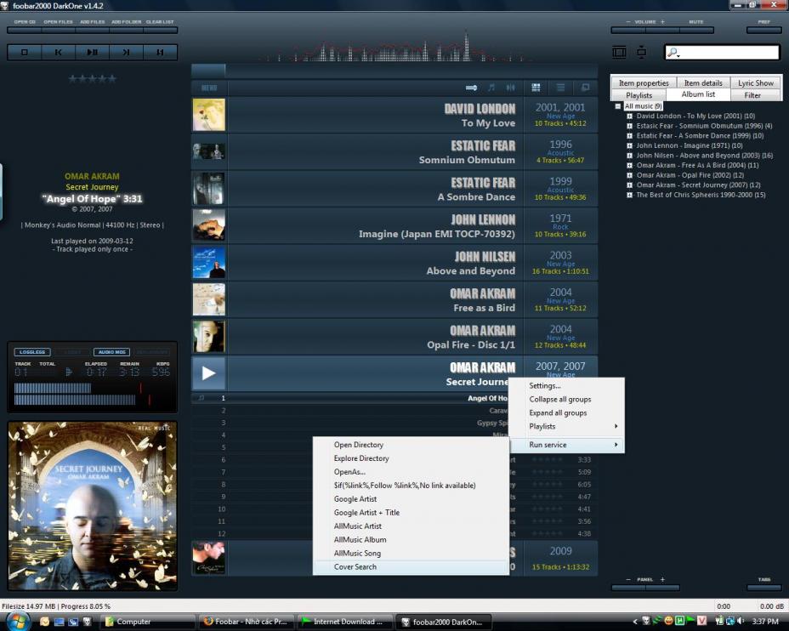Switch to the Filter tab
Screen dimensions: 789x631
[x=752, y=95]
